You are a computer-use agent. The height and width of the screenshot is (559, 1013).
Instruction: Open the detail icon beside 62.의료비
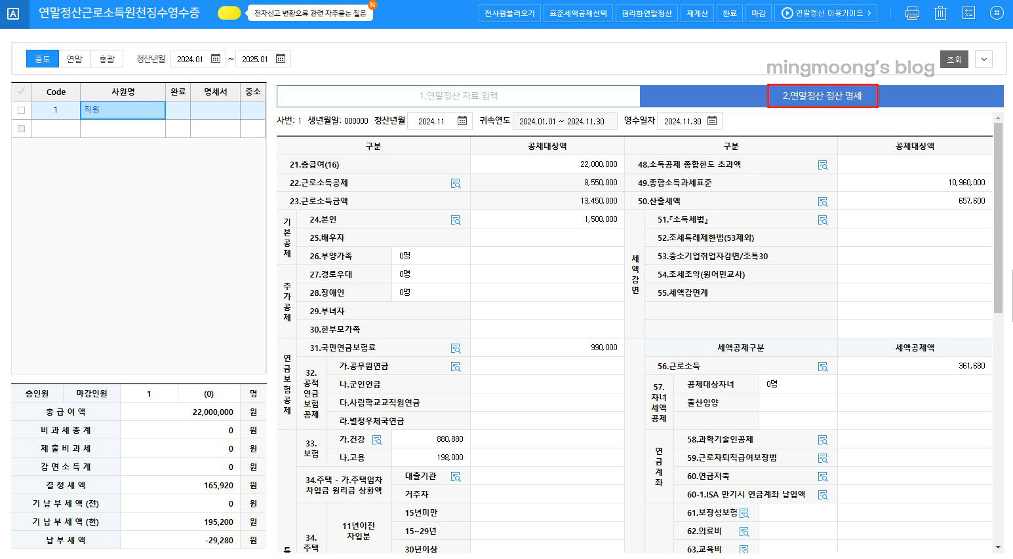coord(744,531)
